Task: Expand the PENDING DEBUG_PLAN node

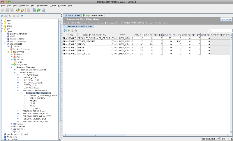Action: coord(18,111)
